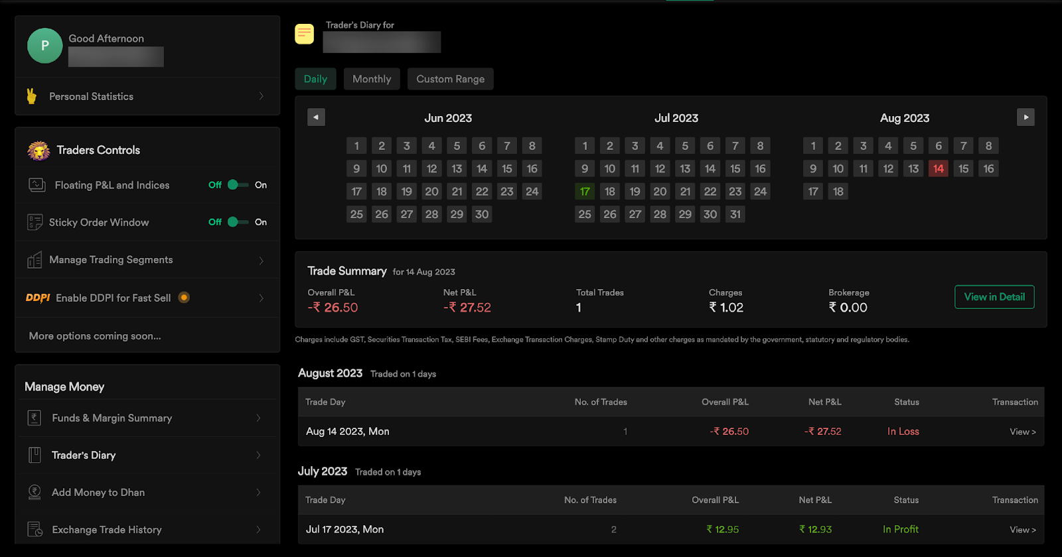
Task: Open Funds & Margin Summary menu item
Action: [x=147, y=418]
